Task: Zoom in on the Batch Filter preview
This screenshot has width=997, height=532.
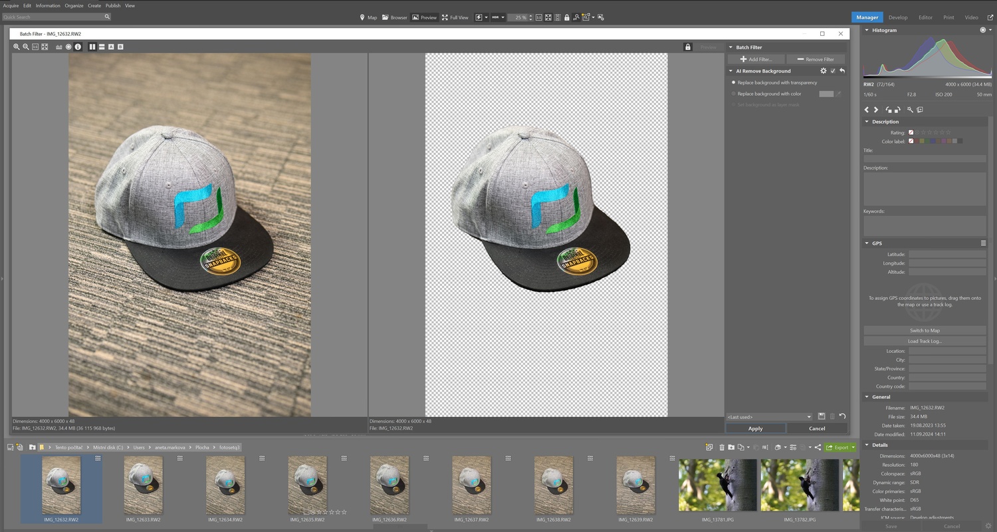Action: pos(17,47)
